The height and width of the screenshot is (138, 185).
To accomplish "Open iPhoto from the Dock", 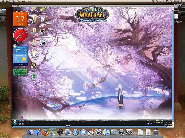I will point(98,132).
